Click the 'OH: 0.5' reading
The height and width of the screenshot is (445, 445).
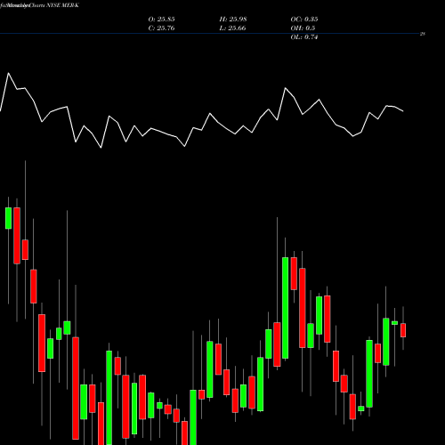click(x=303, y=28)
